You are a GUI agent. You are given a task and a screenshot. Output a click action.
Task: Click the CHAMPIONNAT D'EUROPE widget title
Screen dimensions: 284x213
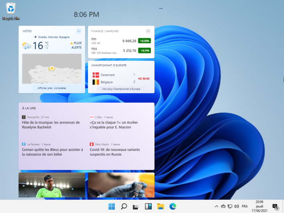click(109, 65)
